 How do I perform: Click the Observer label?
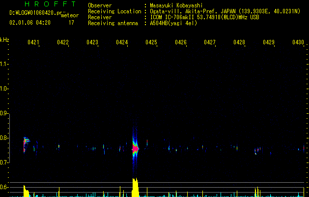coord(100,5)
